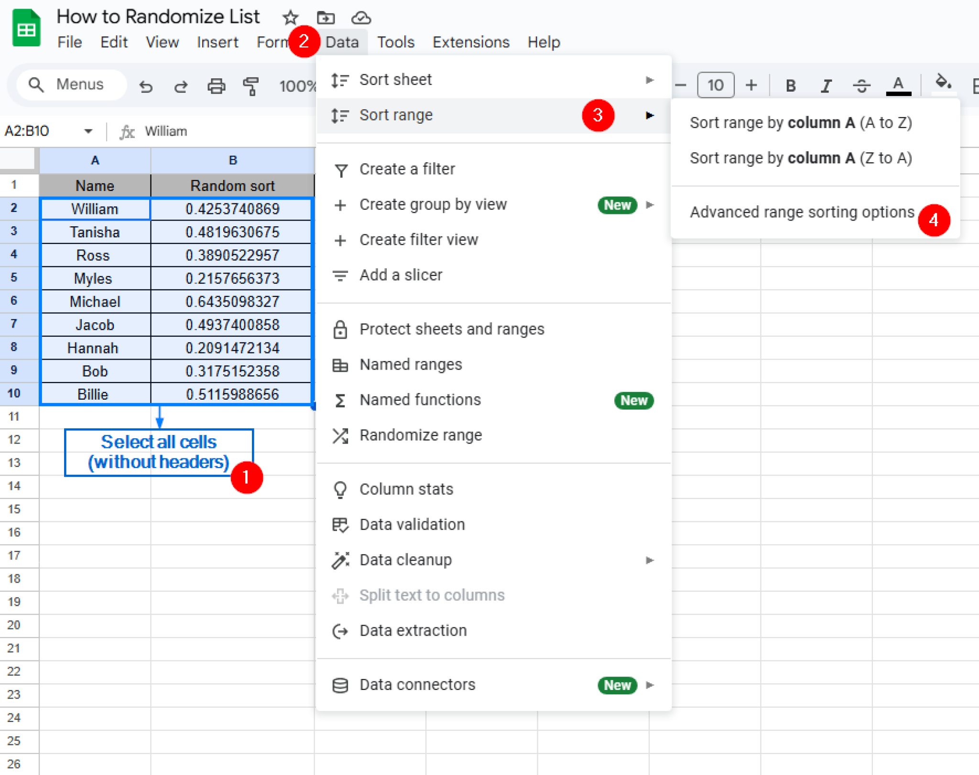The width and height of the screenshot is (979, 775).
Task: Open the Tools menu
Action: [x=395, y=42]
